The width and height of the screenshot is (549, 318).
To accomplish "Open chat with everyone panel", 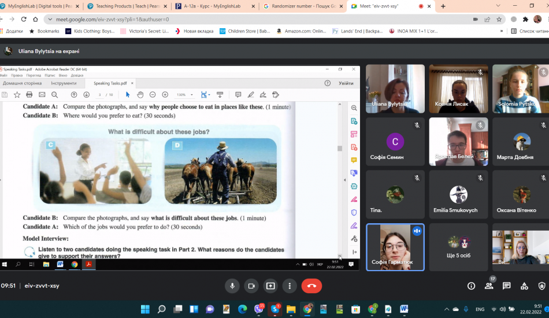I will pyautogui.click(x=506, y=286).
